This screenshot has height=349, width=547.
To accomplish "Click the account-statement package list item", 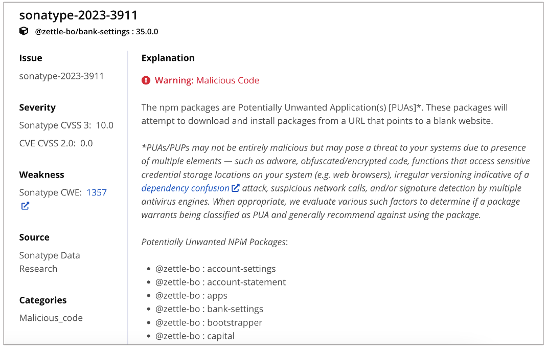I will point(220,282).
